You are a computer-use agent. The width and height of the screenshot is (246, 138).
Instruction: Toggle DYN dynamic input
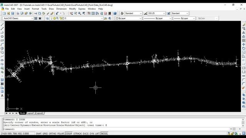(91, 133)
